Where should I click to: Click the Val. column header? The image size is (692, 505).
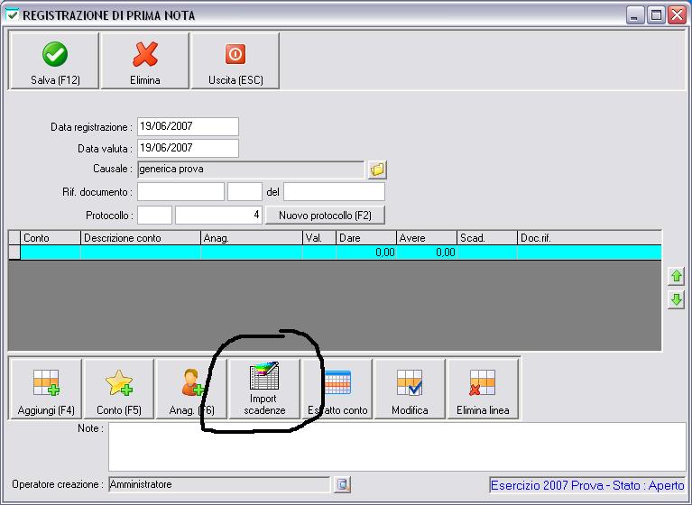click(319, 238)
